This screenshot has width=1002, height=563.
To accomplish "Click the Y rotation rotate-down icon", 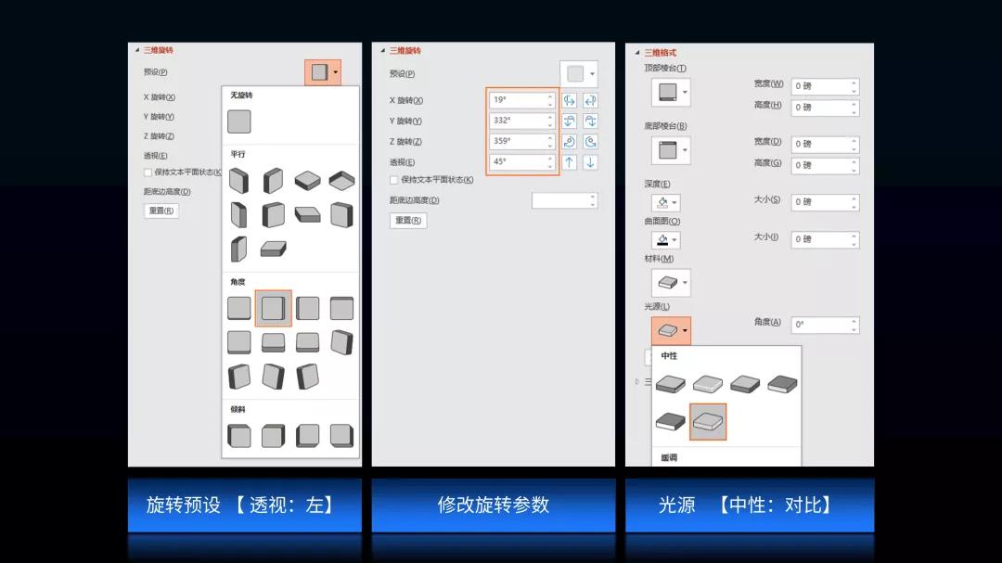I will 590,121.
